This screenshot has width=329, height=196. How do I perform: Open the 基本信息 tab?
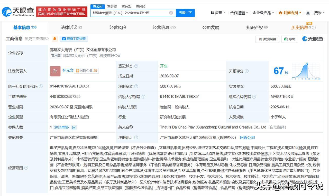(25, 27)
